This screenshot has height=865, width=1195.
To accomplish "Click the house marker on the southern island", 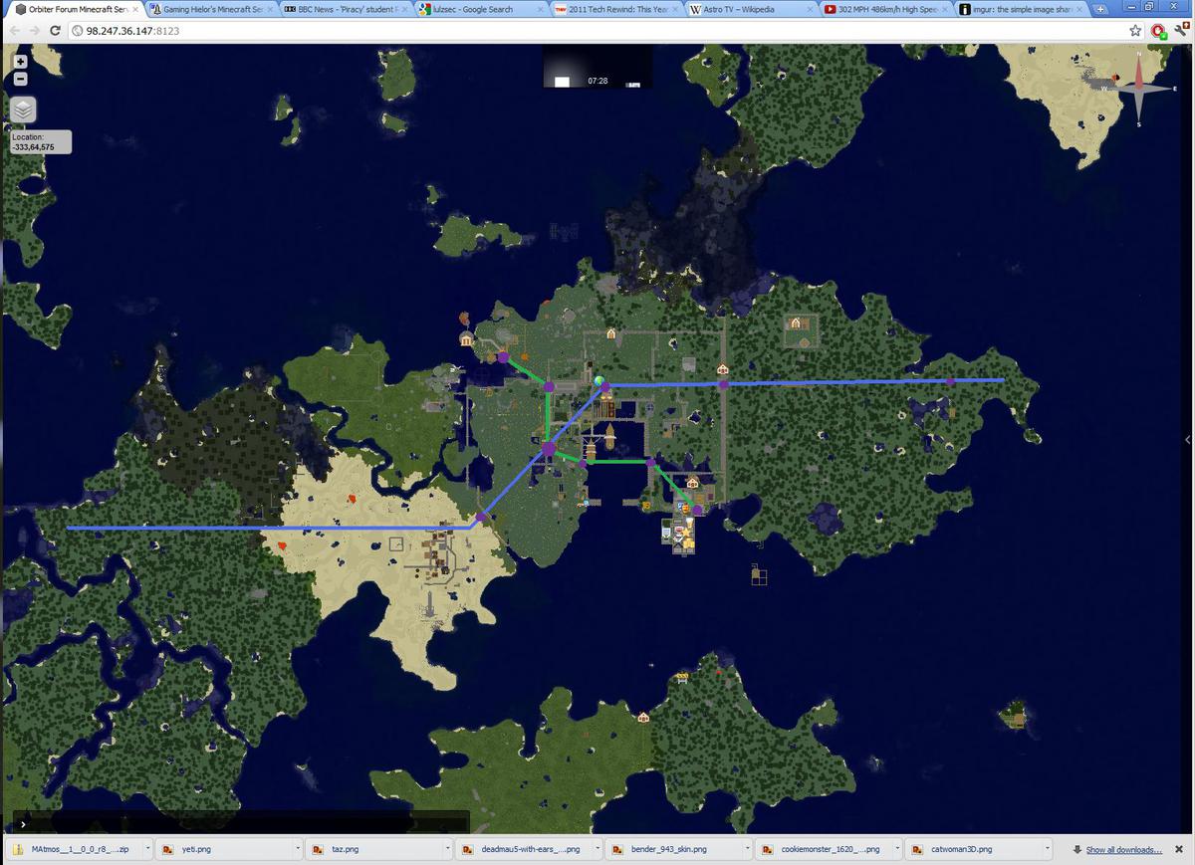I will [x=643, y=717].
